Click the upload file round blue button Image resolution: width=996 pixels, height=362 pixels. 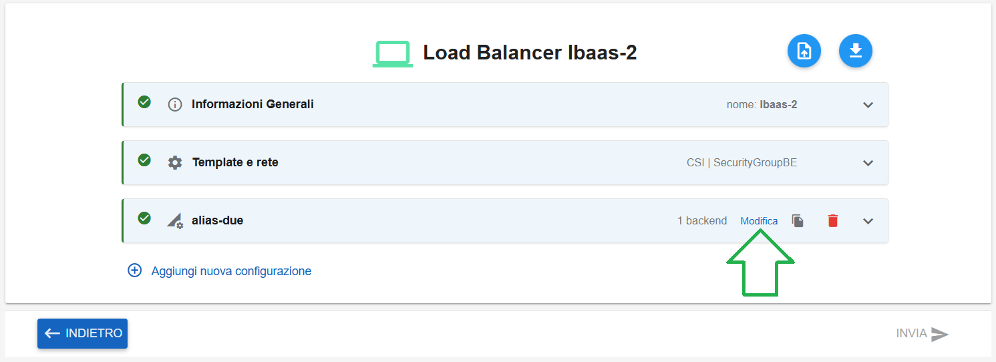click(x=804, y=51)
